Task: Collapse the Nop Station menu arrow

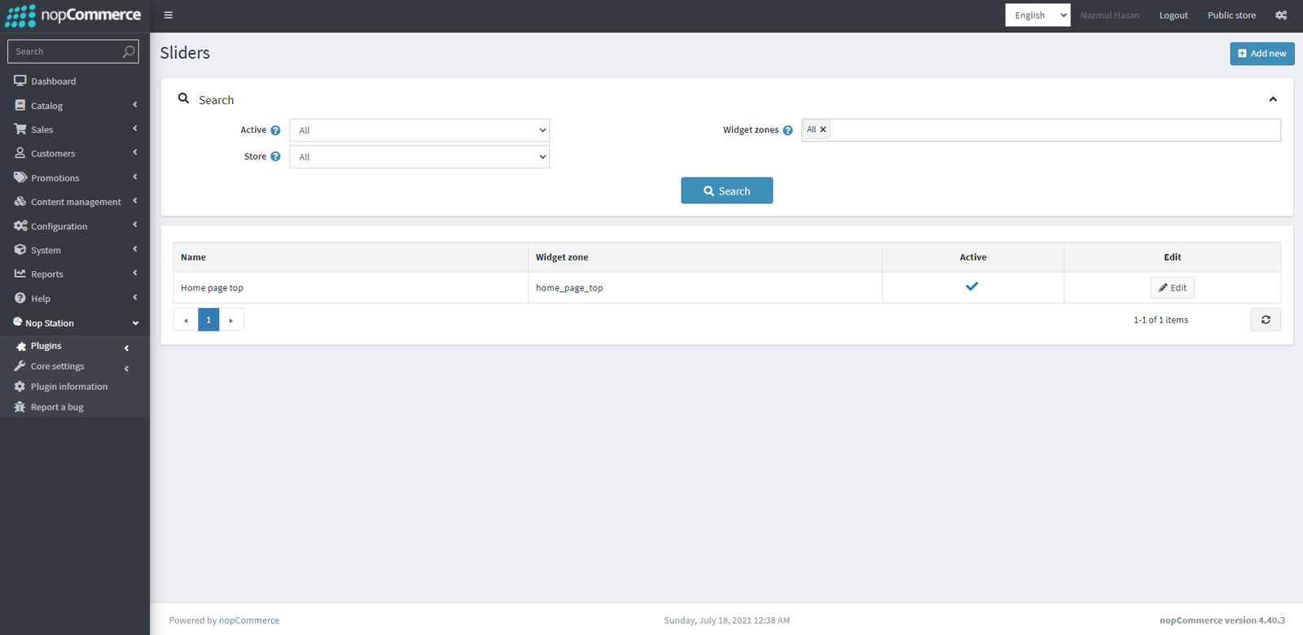Action: (x=135, y=323)
